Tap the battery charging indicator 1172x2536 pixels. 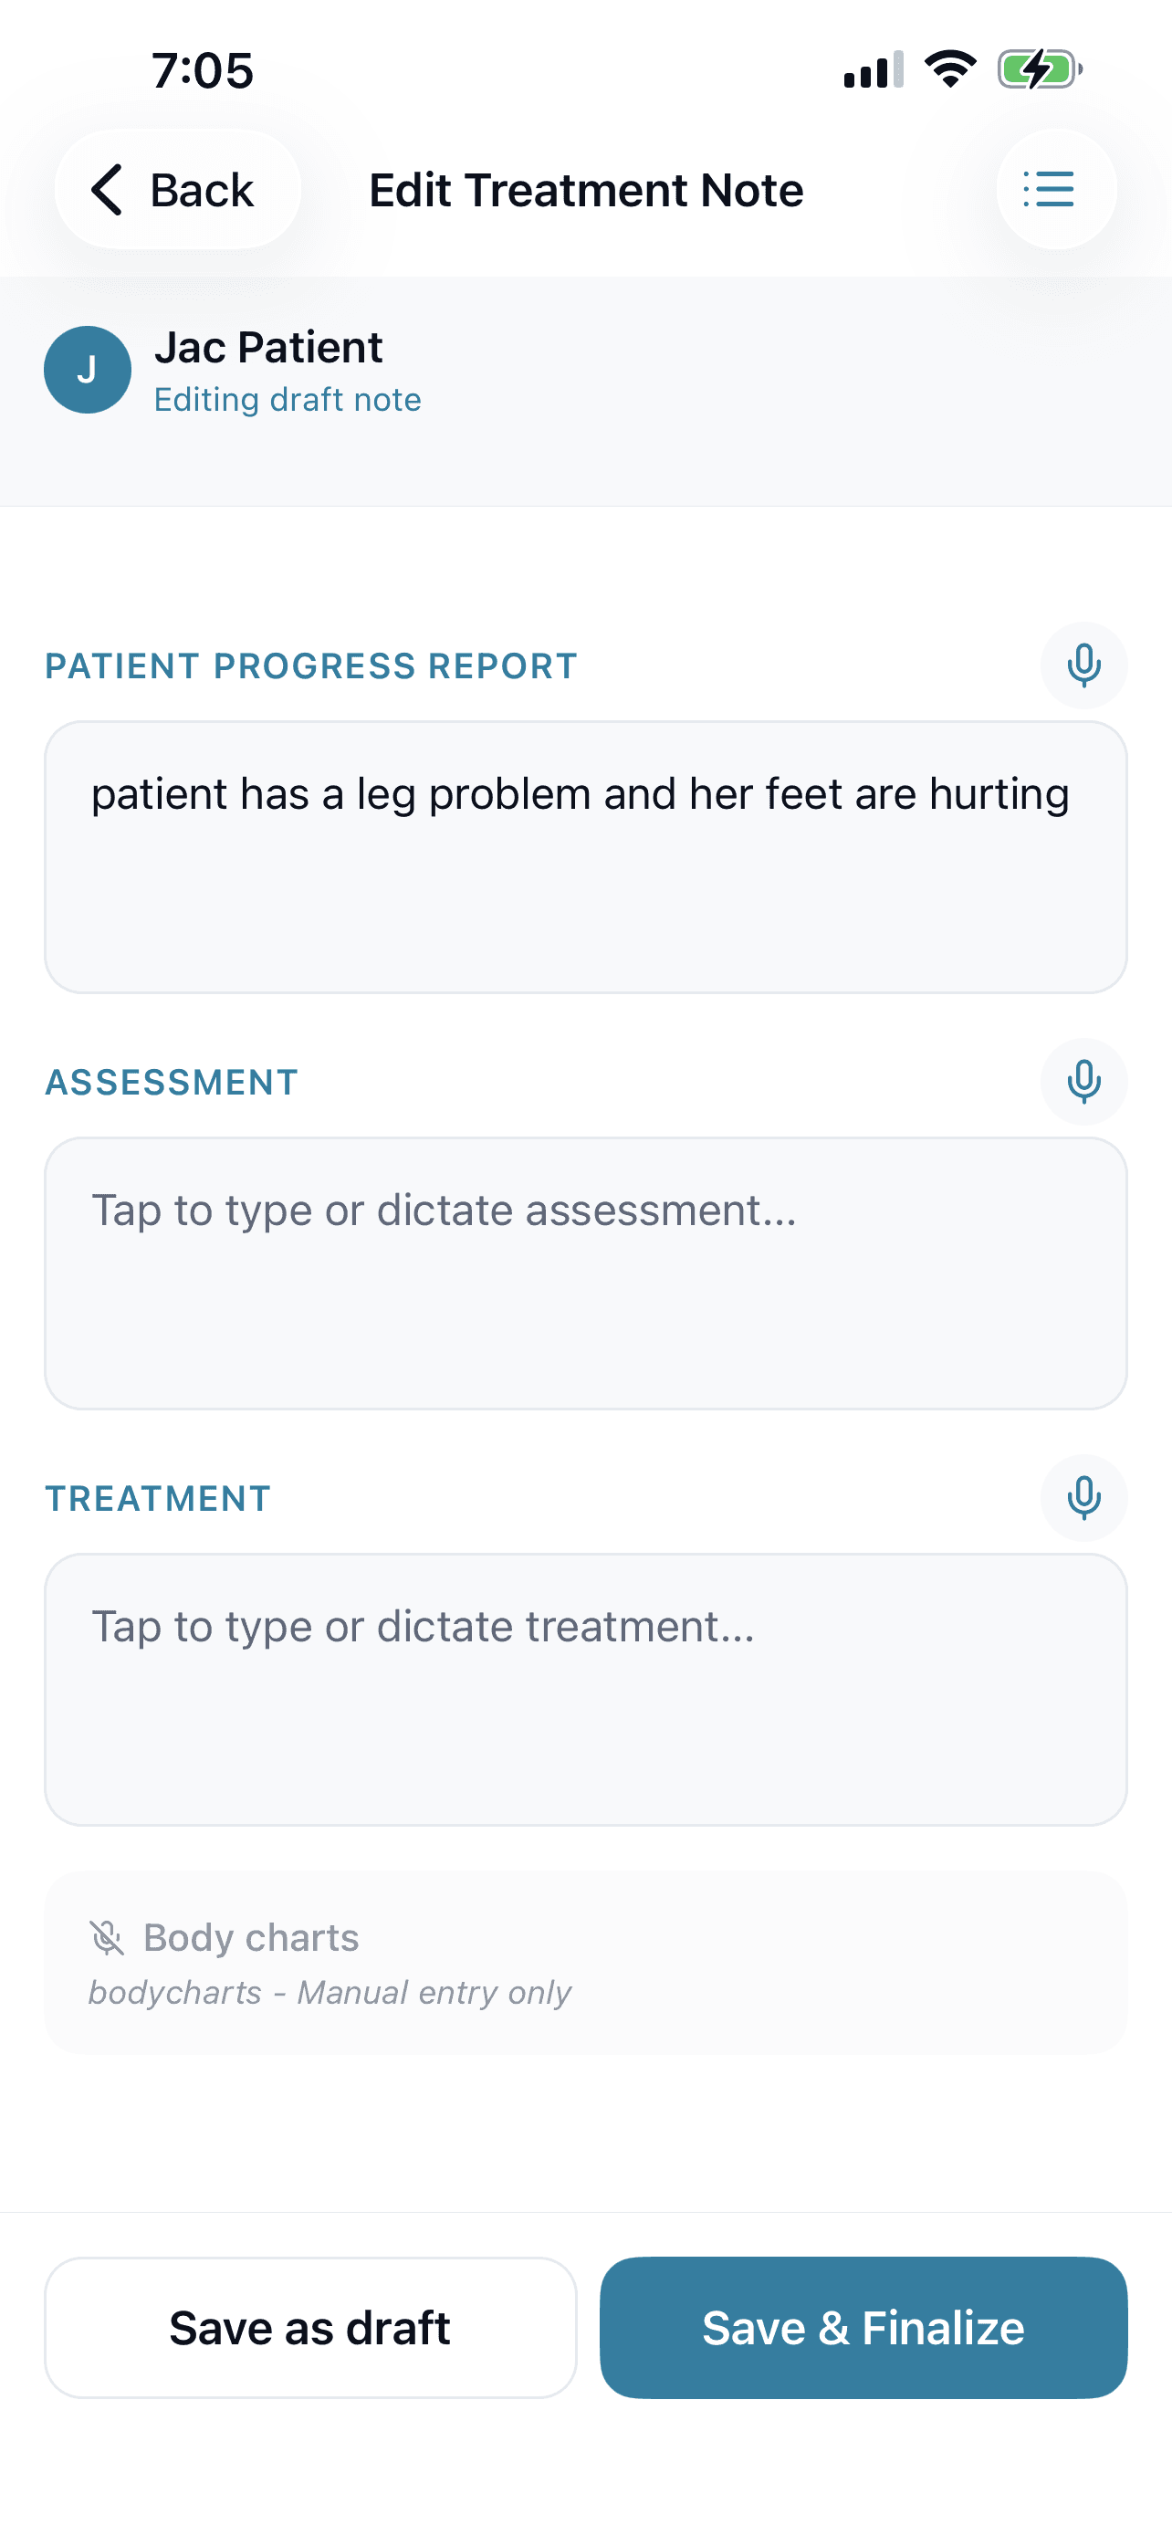click(1038, 68)
